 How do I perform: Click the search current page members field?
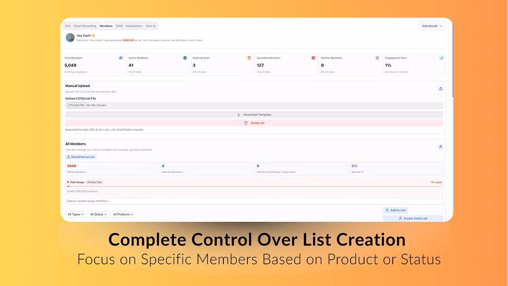click(254, 201)
